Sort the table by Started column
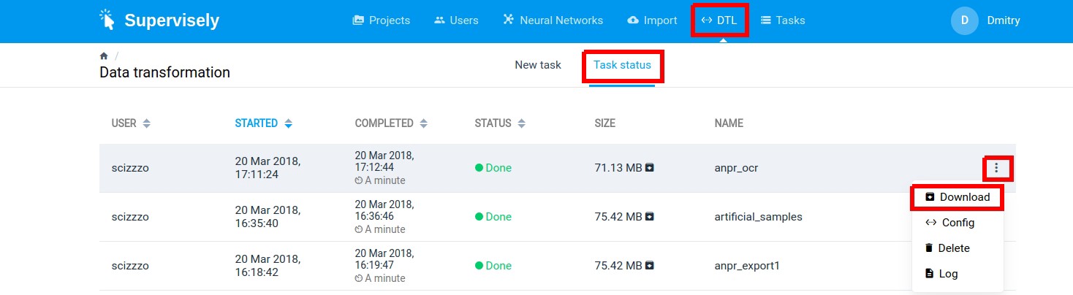 pos(288,123)
